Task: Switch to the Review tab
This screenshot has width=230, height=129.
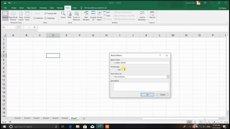Action: tap(60, 8)
